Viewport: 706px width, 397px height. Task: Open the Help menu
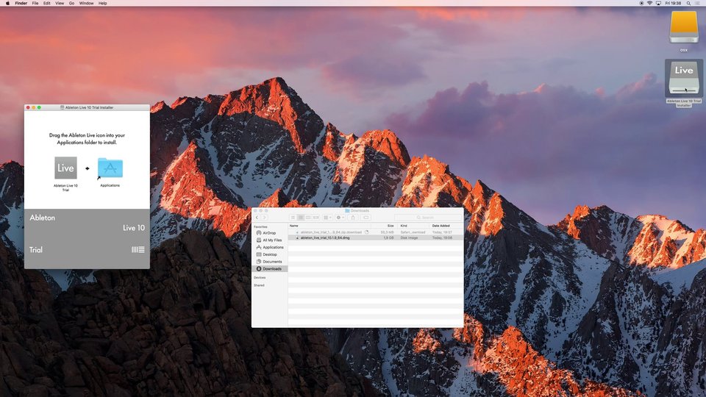coord(103,3)
